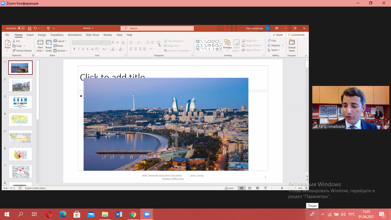391x220 pixels.
Task: Open Design Ideas in the ribbon
Action: click(x=292, y=46)
